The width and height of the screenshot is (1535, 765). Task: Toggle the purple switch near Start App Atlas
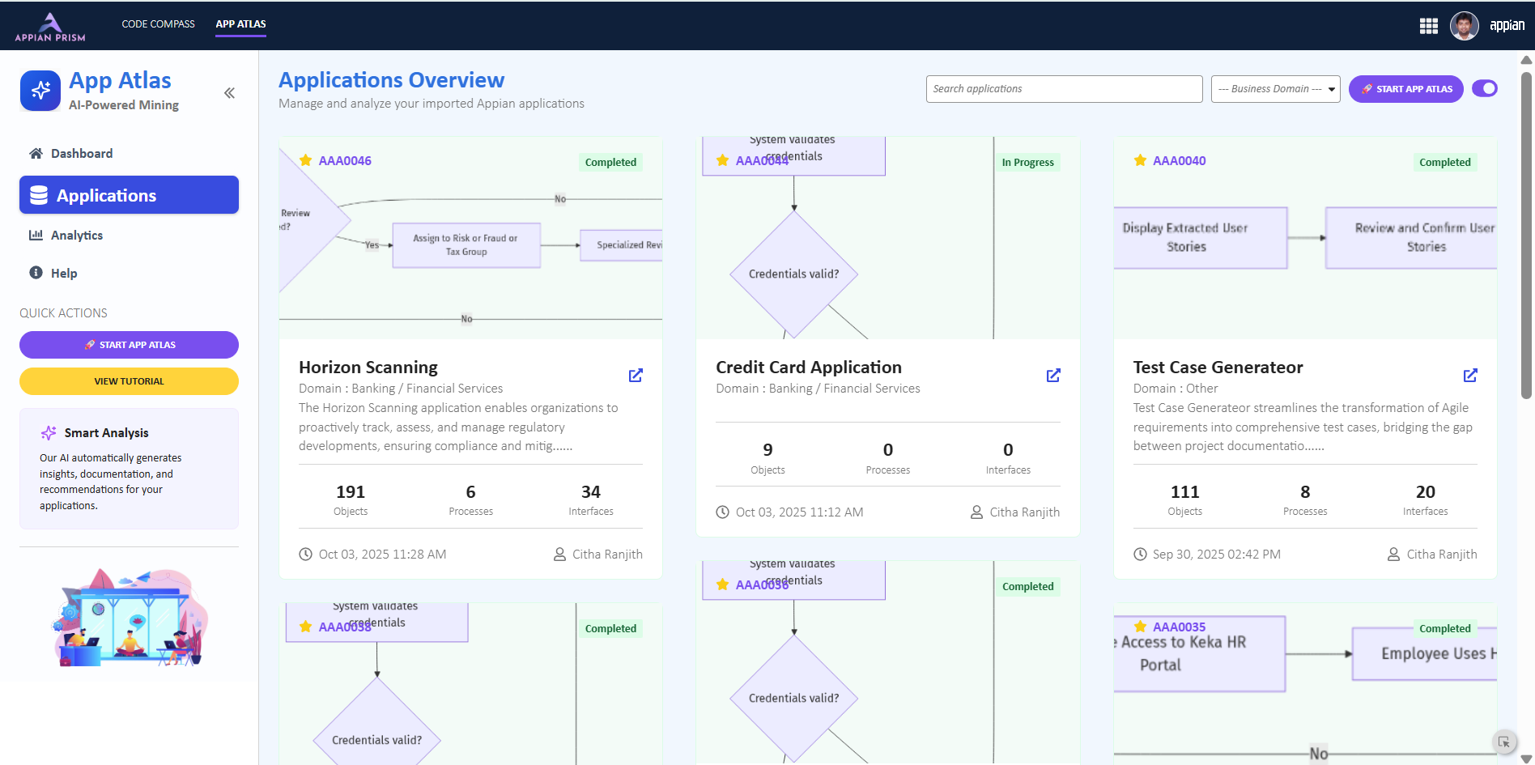(x=1484, y=88)
